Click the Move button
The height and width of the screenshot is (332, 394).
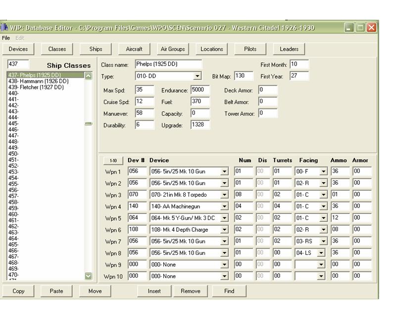95,291
